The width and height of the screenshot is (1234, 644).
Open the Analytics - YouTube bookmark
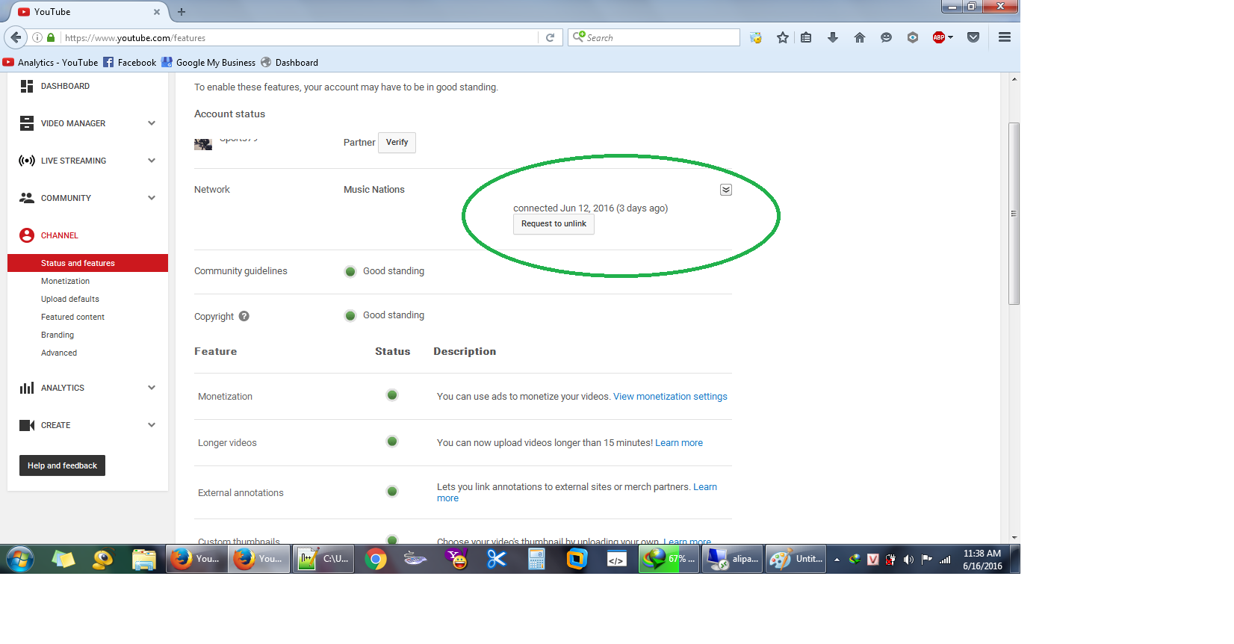click(x=51, y=63)
